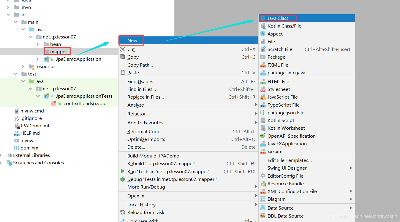Click the FXML File icon
400x222 pixels.
tap(263, 65)
